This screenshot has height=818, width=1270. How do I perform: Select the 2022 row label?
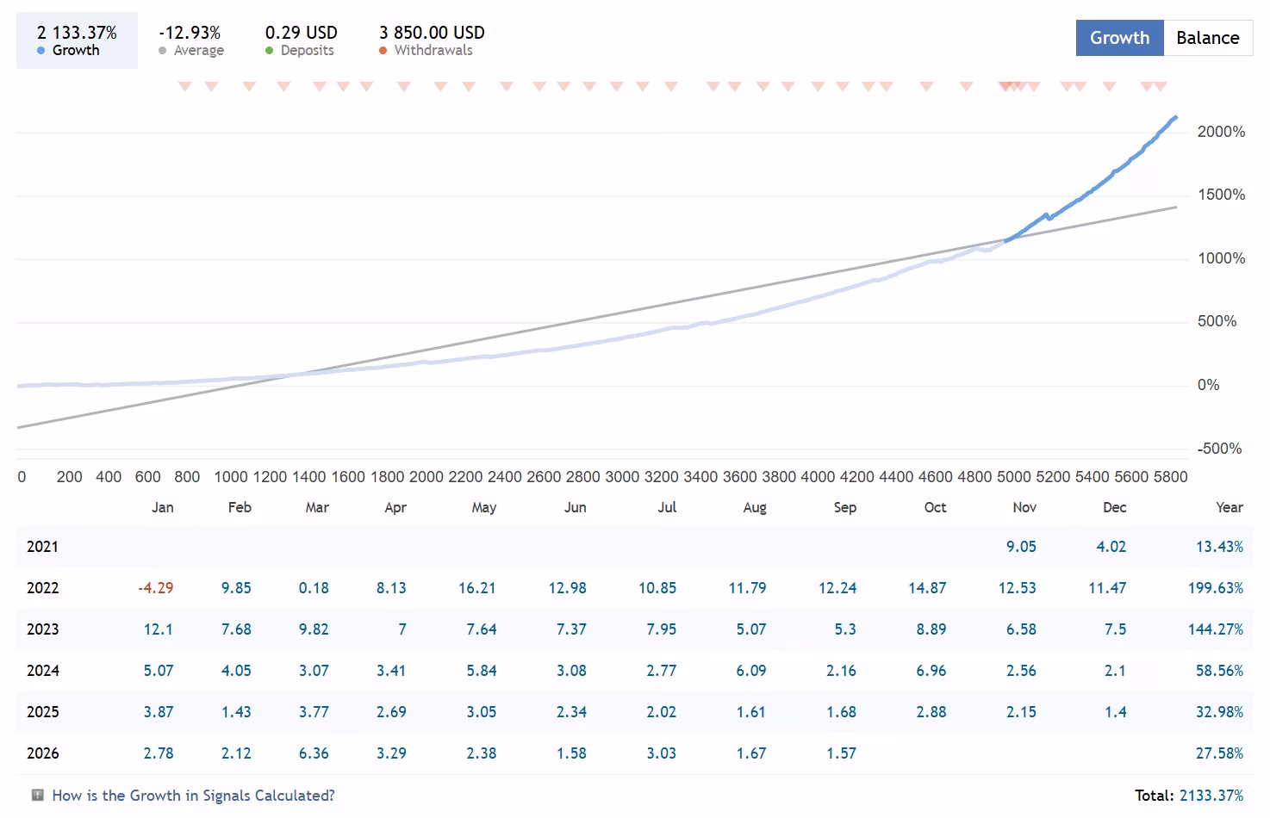tap(42, 588)
